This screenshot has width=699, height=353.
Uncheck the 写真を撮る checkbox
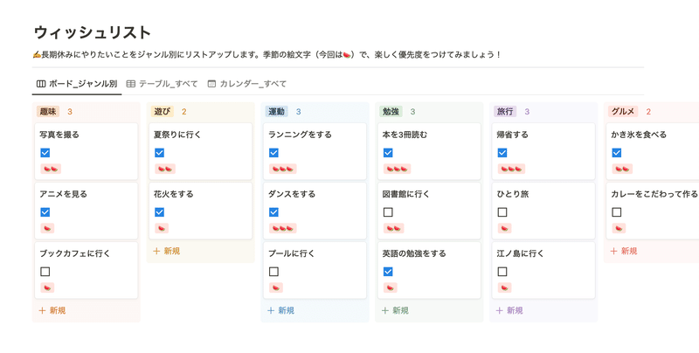pos(45,153)
